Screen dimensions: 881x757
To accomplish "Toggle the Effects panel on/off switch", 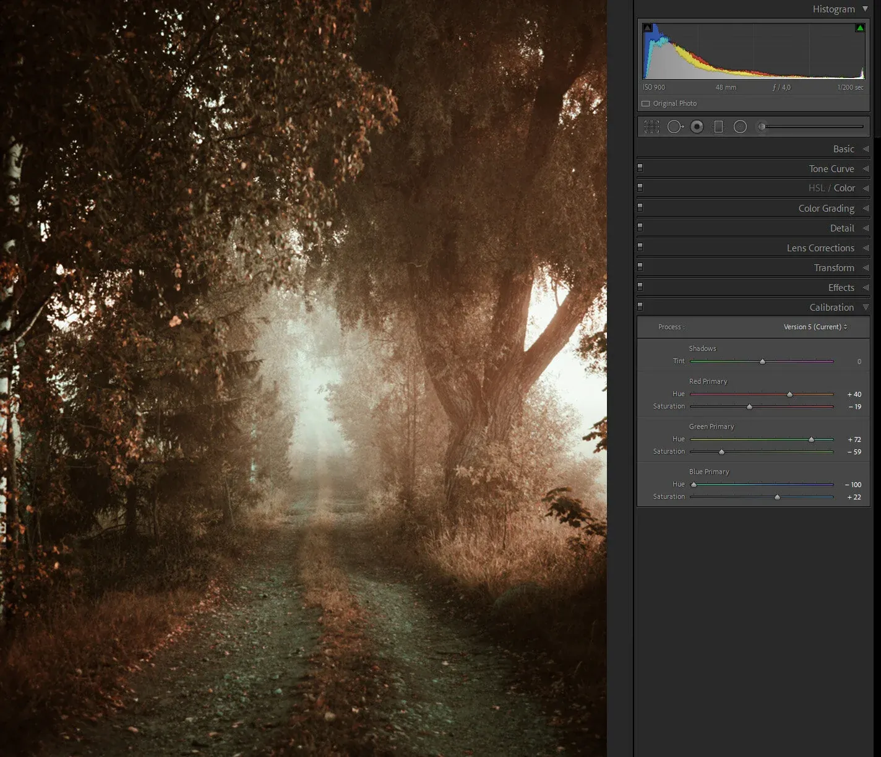I will (640, 287).
